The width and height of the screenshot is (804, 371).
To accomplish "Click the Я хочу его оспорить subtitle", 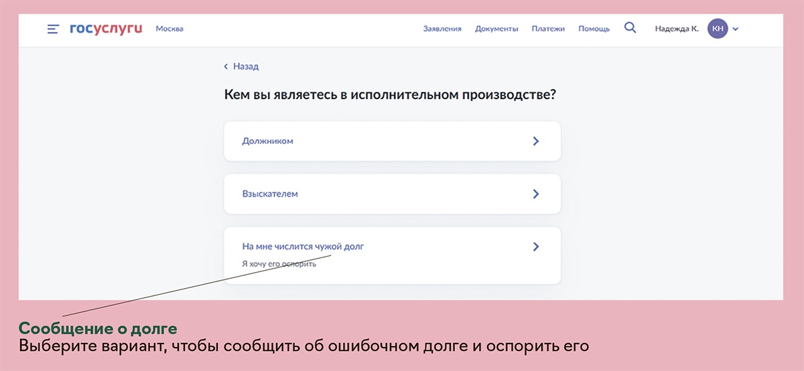I will tap(279, 264).
